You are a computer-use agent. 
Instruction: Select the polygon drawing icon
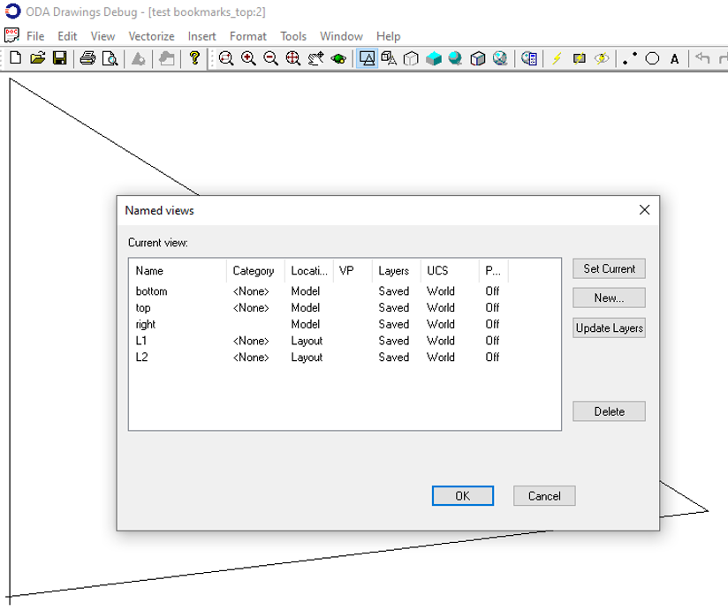(651, 61)
